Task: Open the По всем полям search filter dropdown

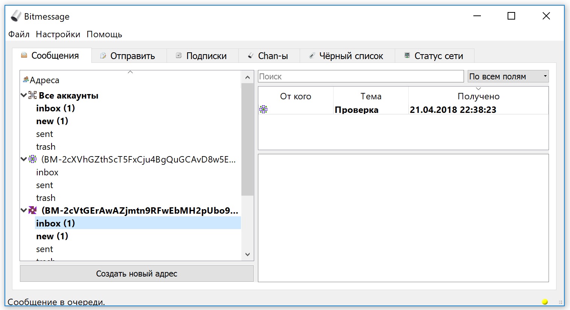Action: 508,76
